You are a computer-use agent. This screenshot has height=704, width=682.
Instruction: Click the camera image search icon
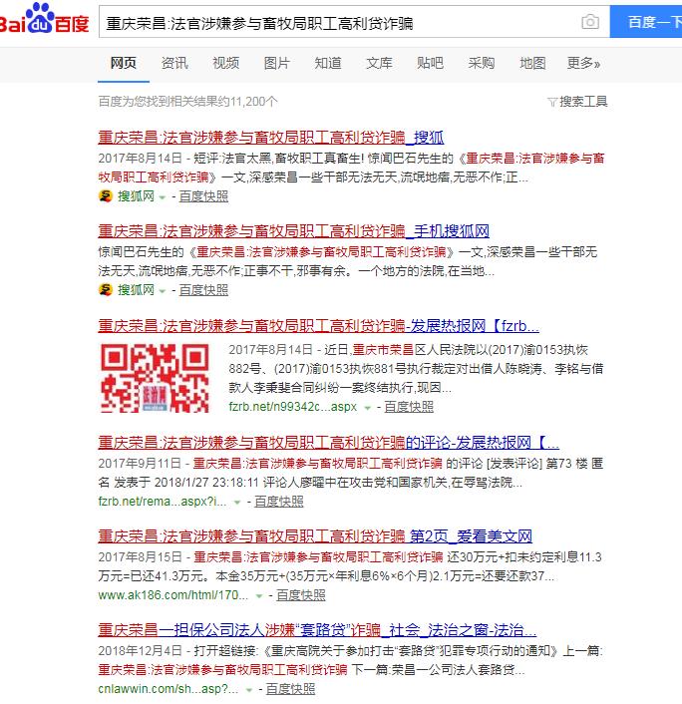click(590, 22)
